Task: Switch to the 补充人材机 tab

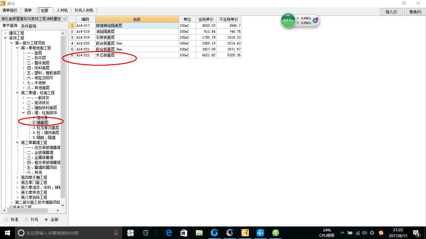Action: click(84, 10)
